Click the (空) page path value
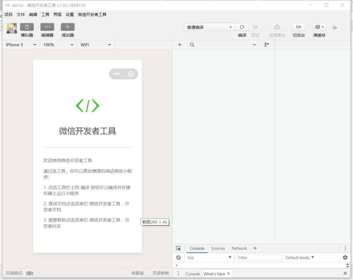This screenshot has width=353, height=280. coord(29,273)
